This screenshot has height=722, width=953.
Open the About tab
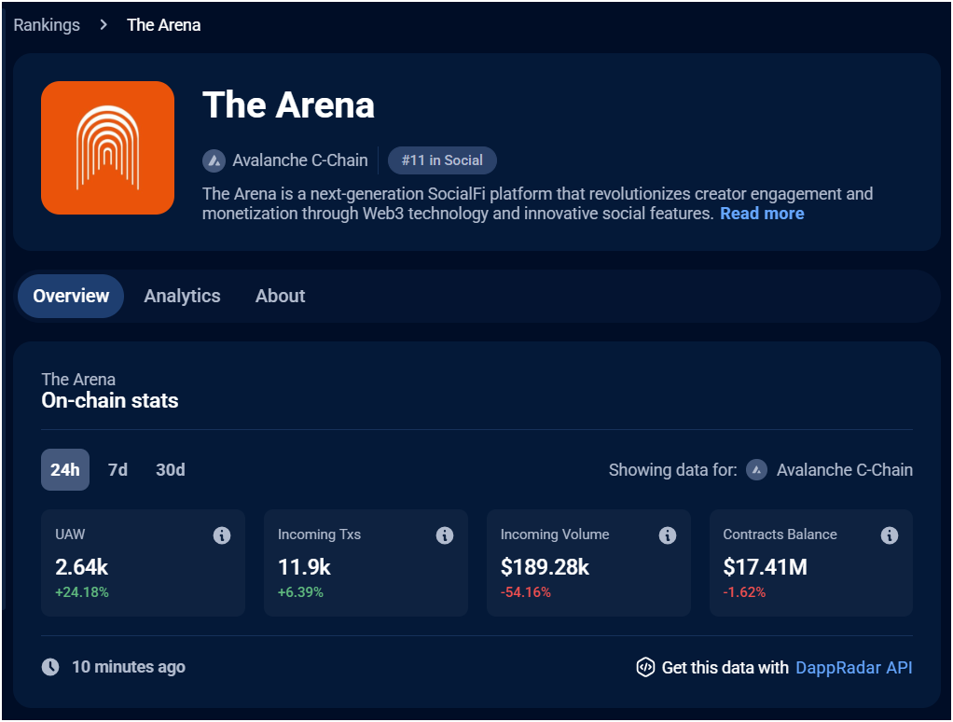(x=280, y=296)
